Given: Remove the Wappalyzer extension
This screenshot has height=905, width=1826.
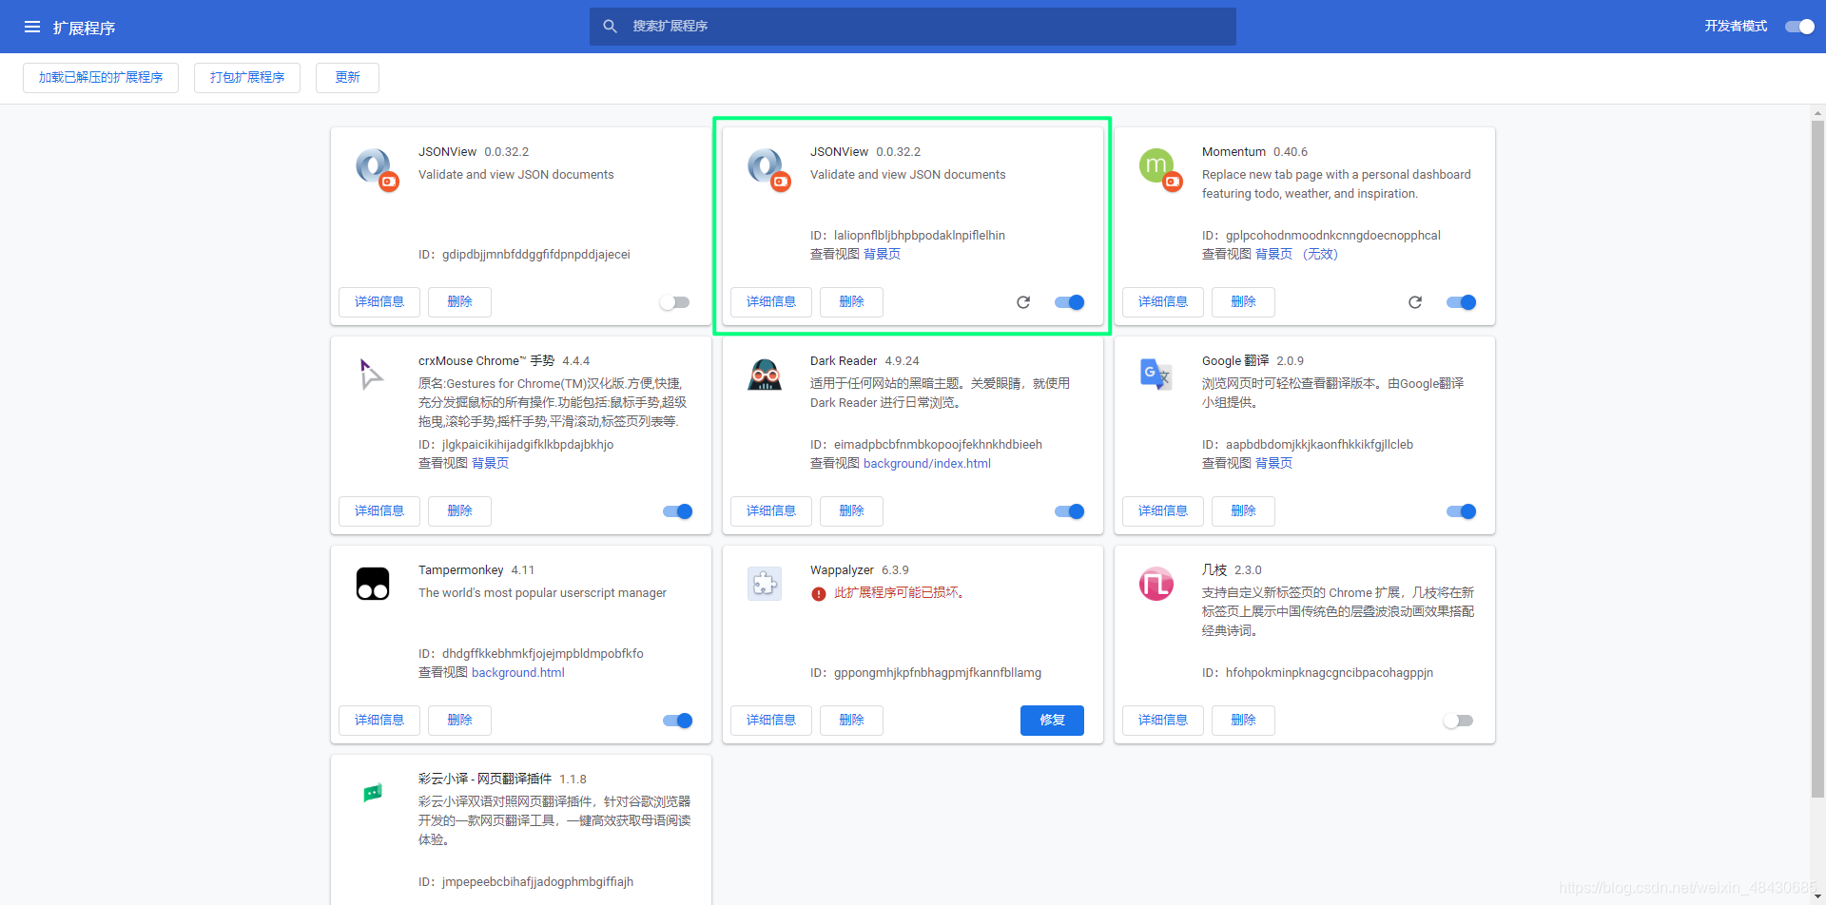Looking at the screenshot, I should pyautogui.click(x=851, y=721).
